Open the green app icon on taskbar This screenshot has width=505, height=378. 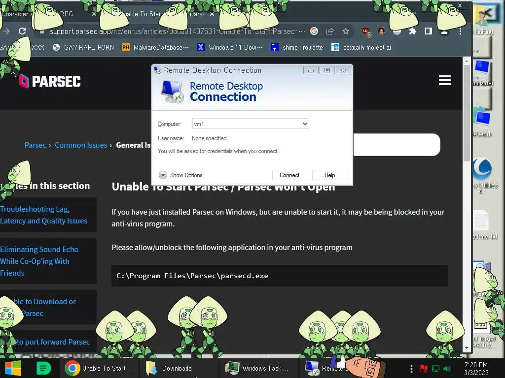pos(43,368)
